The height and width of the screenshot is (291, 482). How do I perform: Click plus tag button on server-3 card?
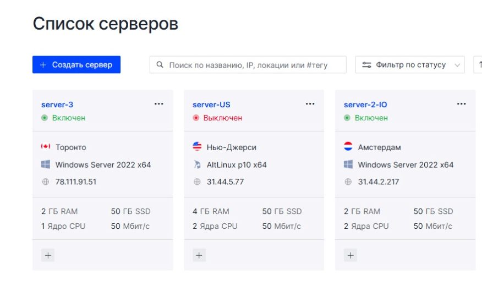pyautogui.click(x=48, y=255)
